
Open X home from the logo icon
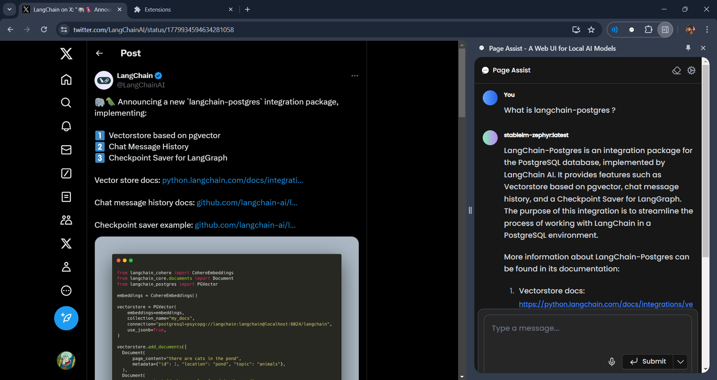point(66,53)
